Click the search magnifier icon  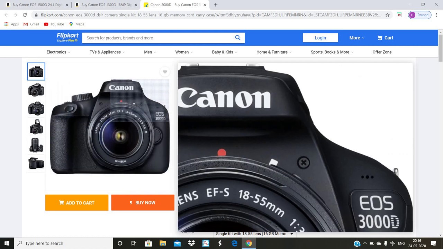click(x=238, y=38)
